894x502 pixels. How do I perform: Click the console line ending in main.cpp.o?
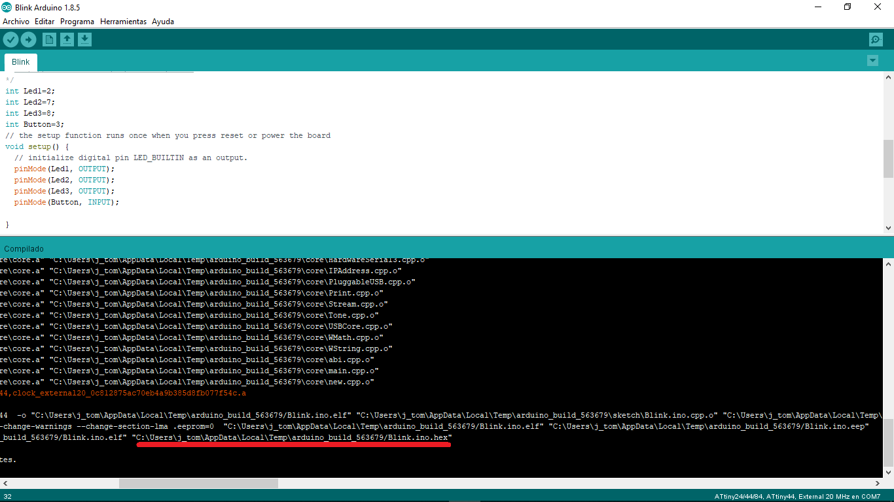tap(189, 371)
